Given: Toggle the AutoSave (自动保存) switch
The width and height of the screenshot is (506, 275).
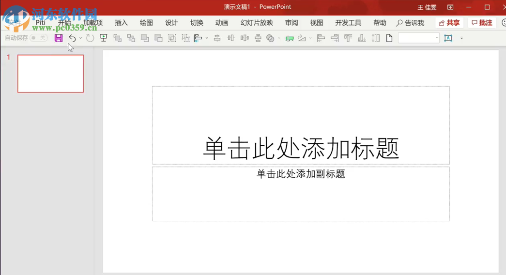Looking at the screenshot, I should [39, 38].
